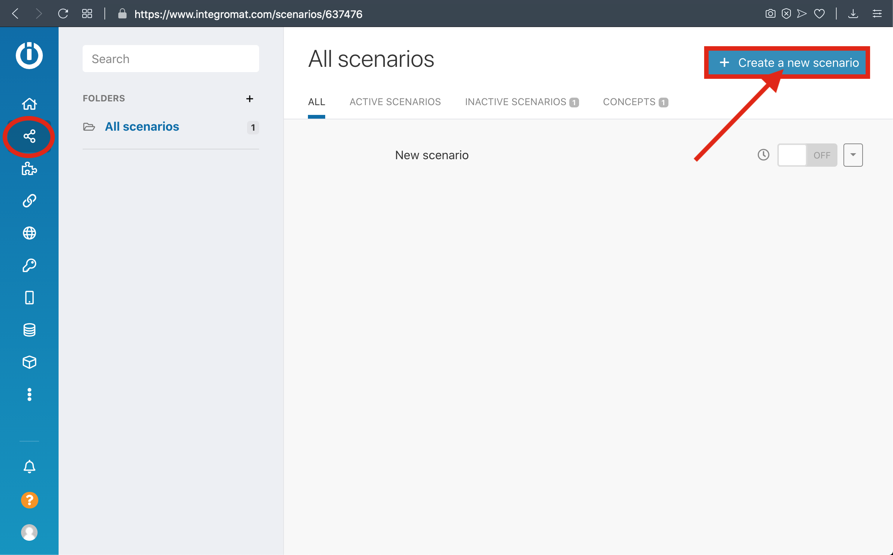Navigate to Connections section
Viewport: 893px width, 555px height.
29,201
